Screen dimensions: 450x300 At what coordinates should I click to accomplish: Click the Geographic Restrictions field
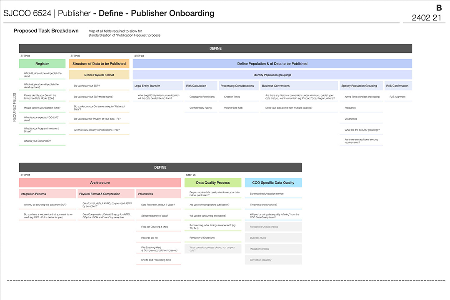202,97
